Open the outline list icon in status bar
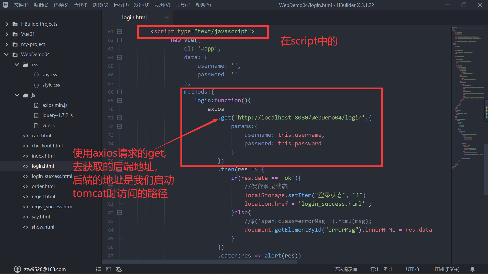The image size is (488, 274). coord(98,269)
